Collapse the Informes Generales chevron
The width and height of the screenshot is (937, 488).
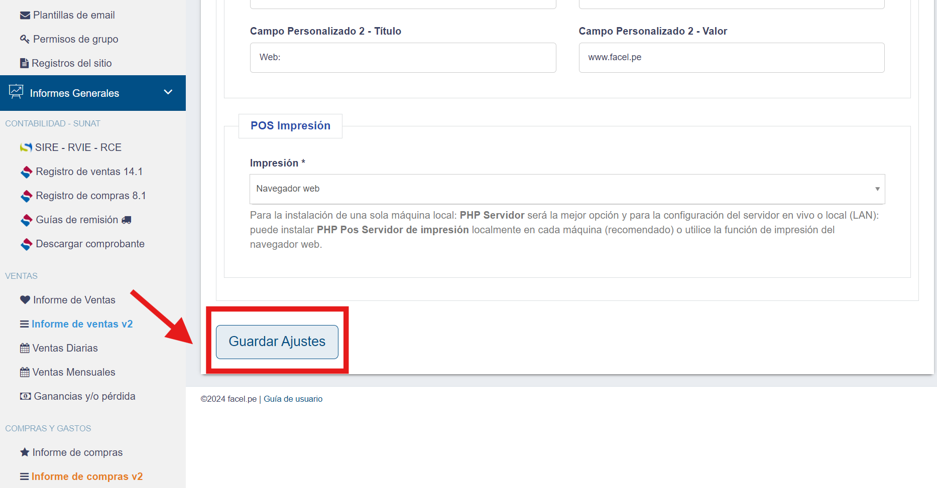pyautogui.click(x=168, y=92)
